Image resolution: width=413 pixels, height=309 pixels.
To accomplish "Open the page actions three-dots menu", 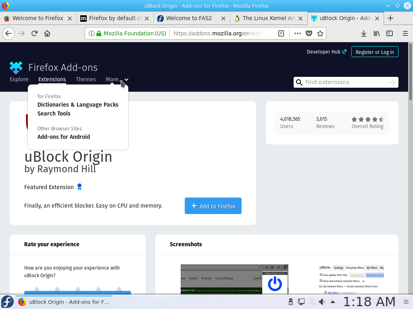I will point(297,33).
